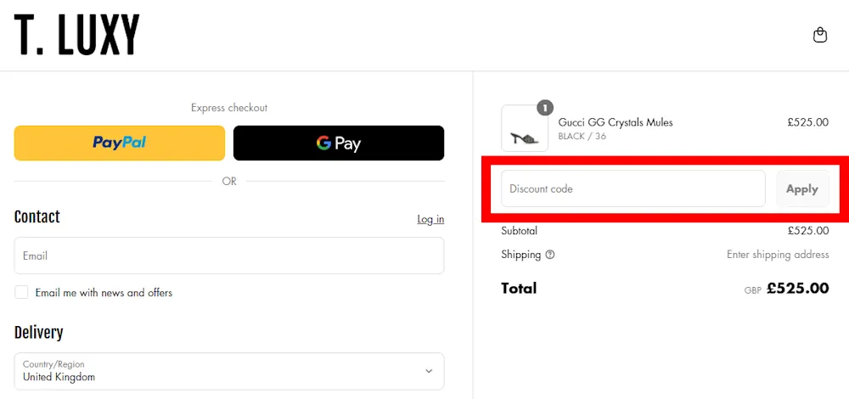The image size is (849, 399).
Task: Pay with the PayPal express button
Action: point(120,143)
